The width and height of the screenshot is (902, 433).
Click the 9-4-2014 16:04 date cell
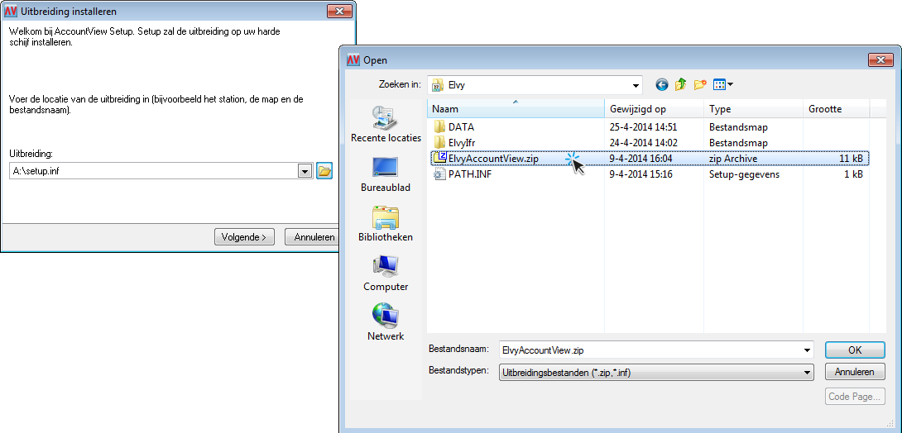click(x=641, y=158)
